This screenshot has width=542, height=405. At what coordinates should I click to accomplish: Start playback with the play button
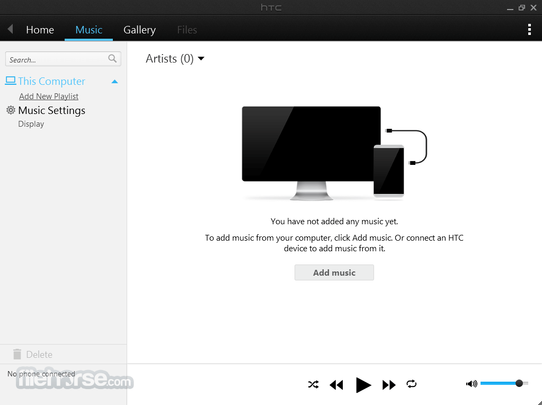(x=363, y=385)
